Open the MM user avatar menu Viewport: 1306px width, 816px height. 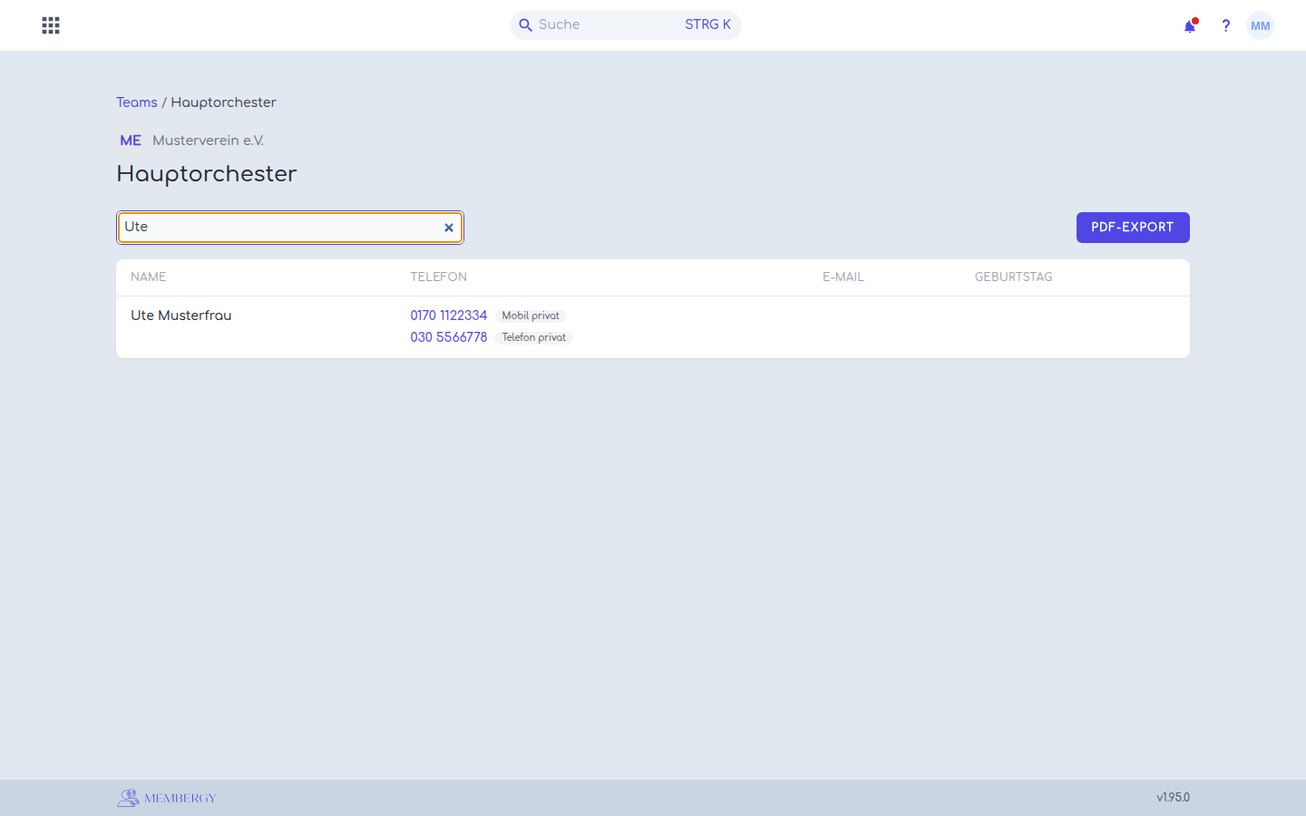click(x=1261, y=25)
